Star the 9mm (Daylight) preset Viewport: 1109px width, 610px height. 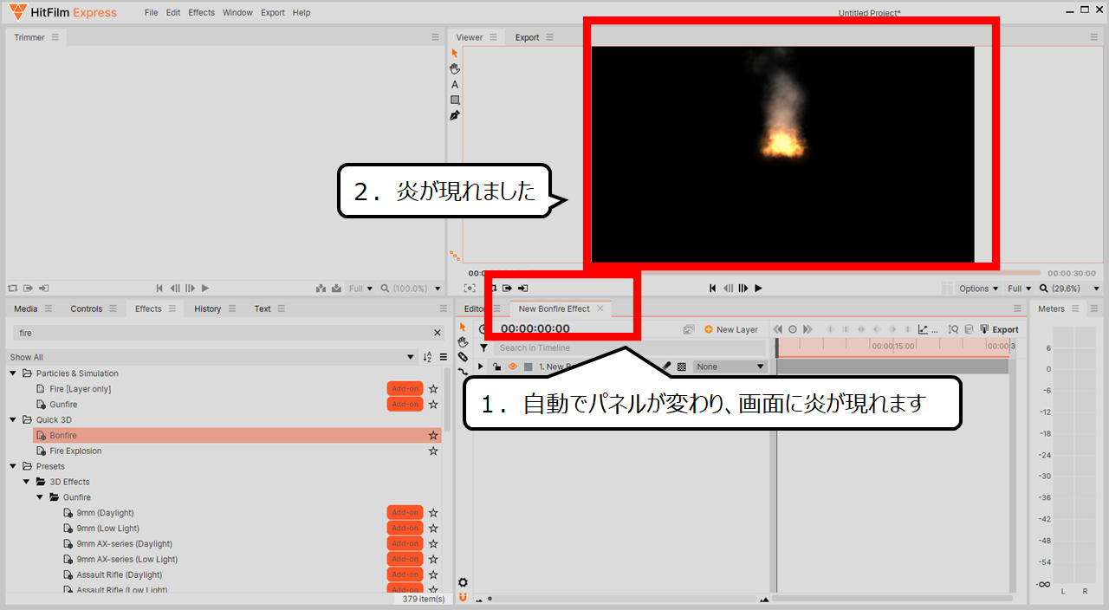(x=433, y=513)
